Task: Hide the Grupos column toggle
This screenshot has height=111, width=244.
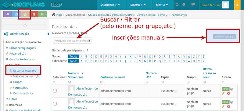Action: click(188, 82)
